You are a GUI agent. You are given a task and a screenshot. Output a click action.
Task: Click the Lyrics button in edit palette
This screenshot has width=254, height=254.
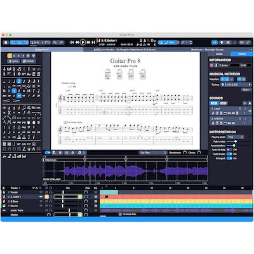[x=14, y=61]
